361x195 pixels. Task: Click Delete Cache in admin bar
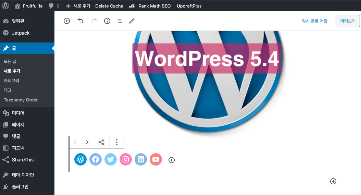pyautogui.click(x=109, y=6)
